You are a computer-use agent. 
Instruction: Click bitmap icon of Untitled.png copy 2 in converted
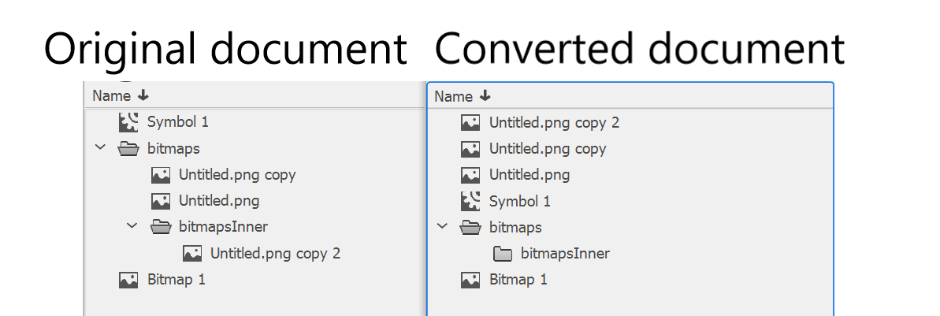point(470,123)
